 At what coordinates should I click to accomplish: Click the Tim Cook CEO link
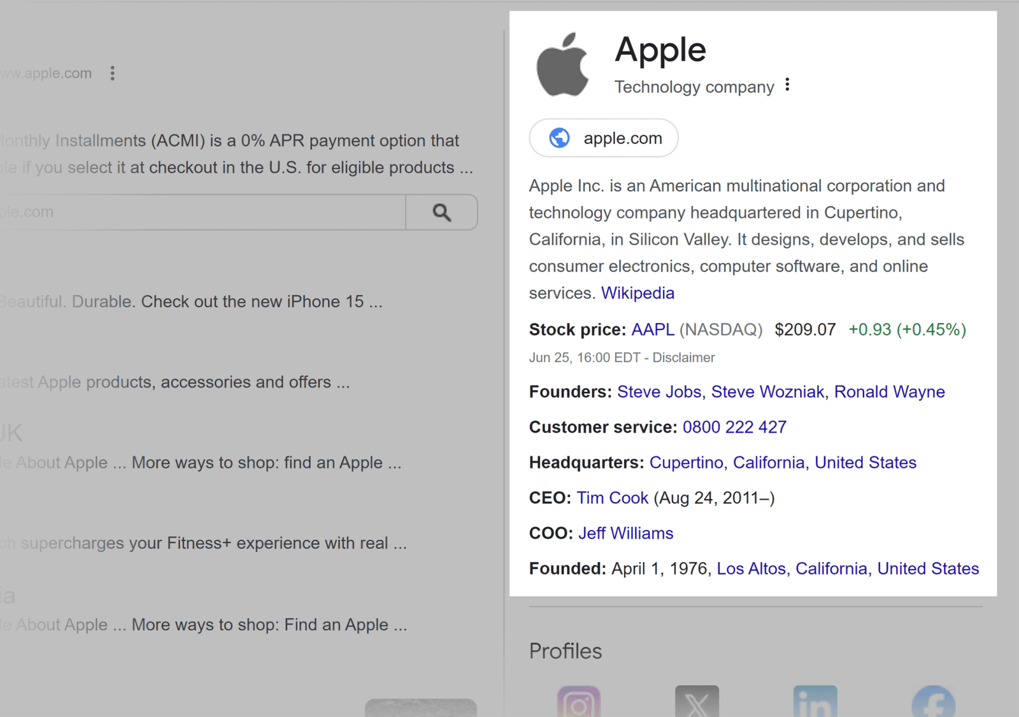(x=612, y=498)
